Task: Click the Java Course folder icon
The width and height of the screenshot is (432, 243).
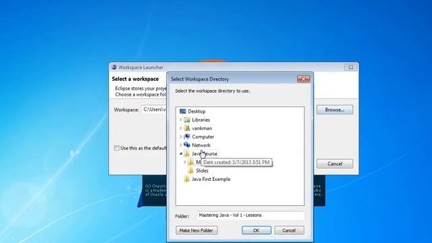Action: 187,154
